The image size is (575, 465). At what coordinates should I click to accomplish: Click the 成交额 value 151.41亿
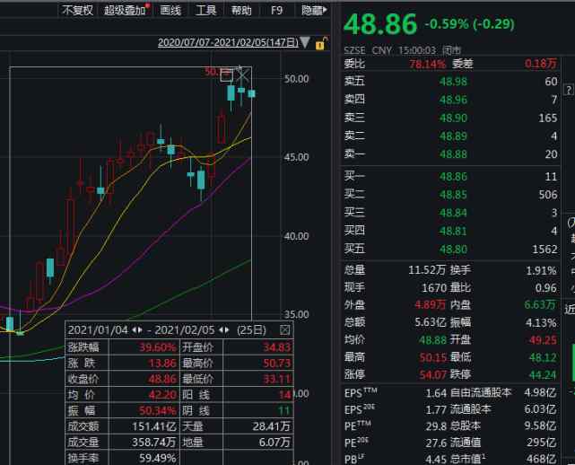154,426
